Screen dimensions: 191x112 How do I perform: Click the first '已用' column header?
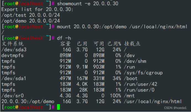click(x=82, y=44)
